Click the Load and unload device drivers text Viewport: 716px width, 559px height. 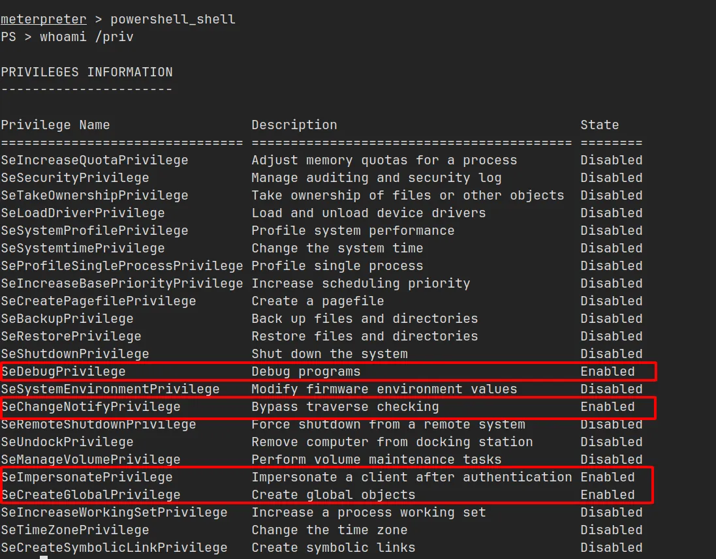coord(368,213)
